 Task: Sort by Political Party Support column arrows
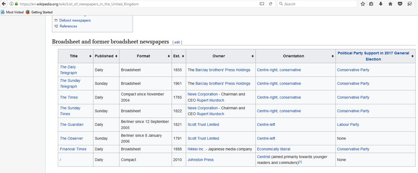[412, 56]
